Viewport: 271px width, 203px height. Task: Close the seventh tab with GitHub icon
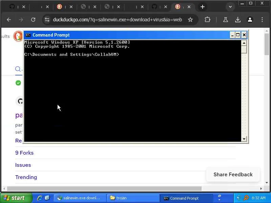[166, 7]
